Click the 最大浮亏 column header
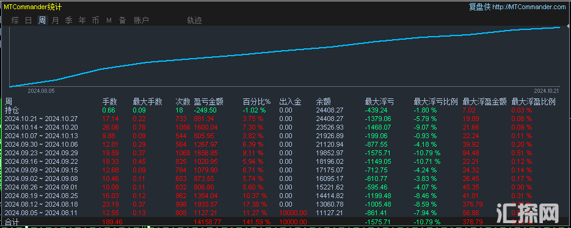Viewport: 571px width, 228px height. pyautogui.click(x=379, y=101)
